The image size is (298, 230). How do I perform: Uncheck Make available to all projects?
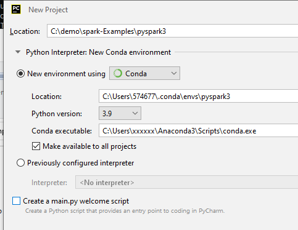tap(36, 146)
